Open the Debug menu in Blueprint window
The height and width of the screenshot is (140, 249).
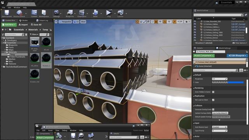65,131
